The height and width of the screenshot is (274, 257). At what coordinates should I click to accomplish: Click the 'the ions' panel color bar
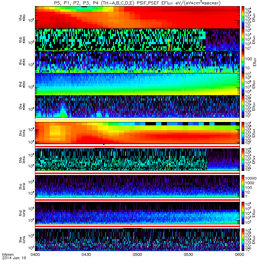243,239
